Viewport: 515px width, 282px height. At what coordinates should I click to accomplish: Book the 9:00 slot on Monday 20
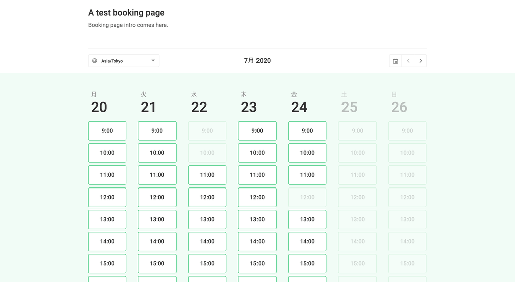tap(107, 131)
